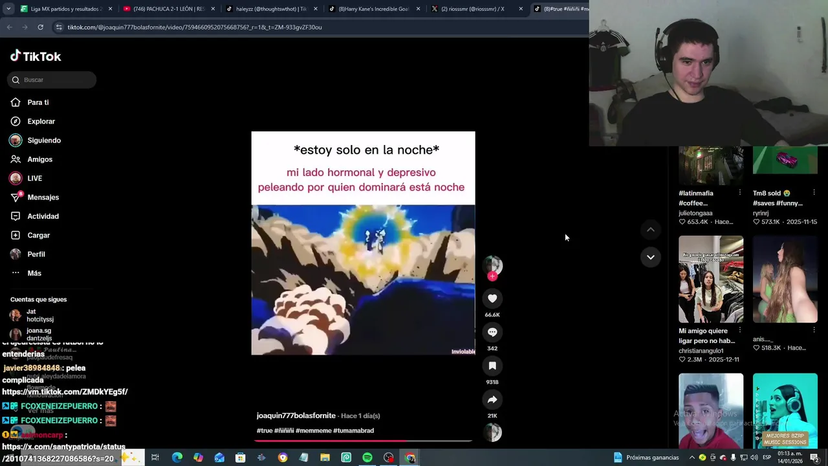Bookmark the video with save icon
The height and width of the screenshot is (466, 828).
tap(492, 366)
